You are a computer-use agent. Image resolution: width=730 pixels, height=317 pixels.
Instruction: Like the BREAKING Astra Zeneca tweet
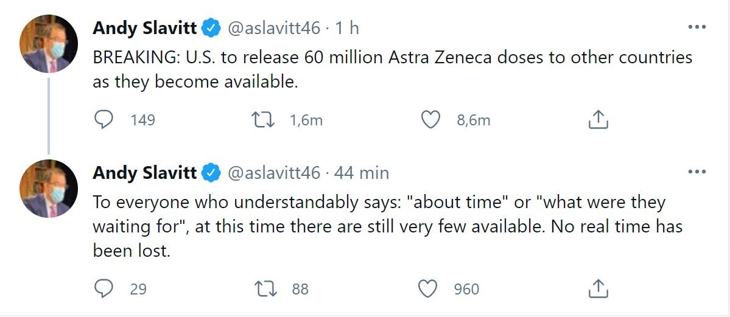(430, 120)
